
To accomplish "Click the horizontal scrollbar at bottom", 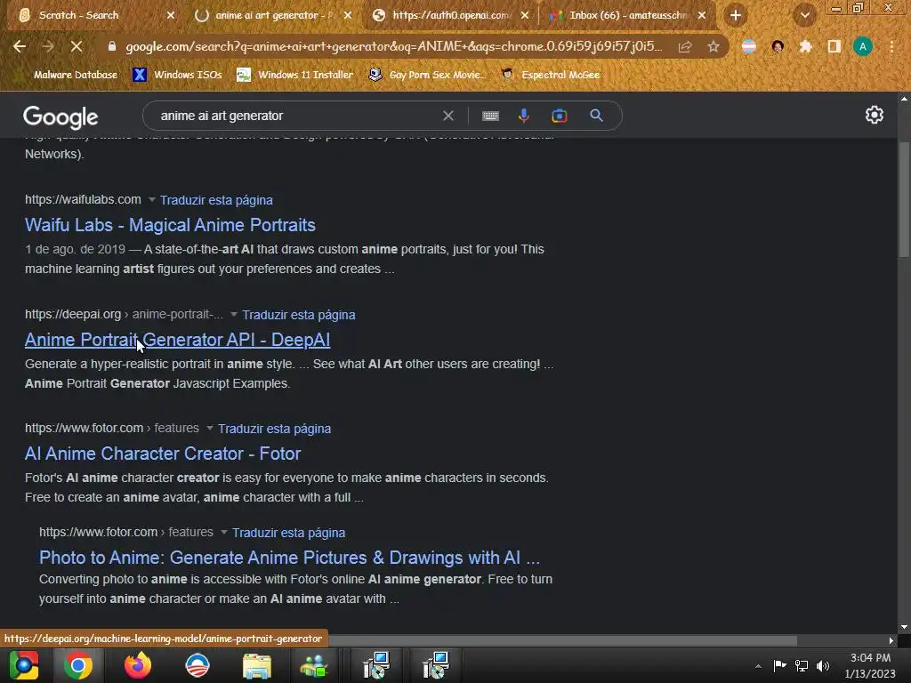I will [x=563, y=640].
